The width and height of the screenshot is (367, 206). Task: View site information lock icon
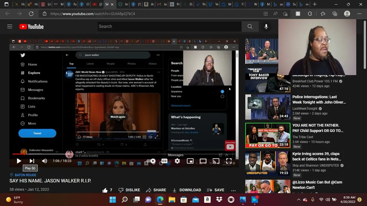[x=44, y=14]
